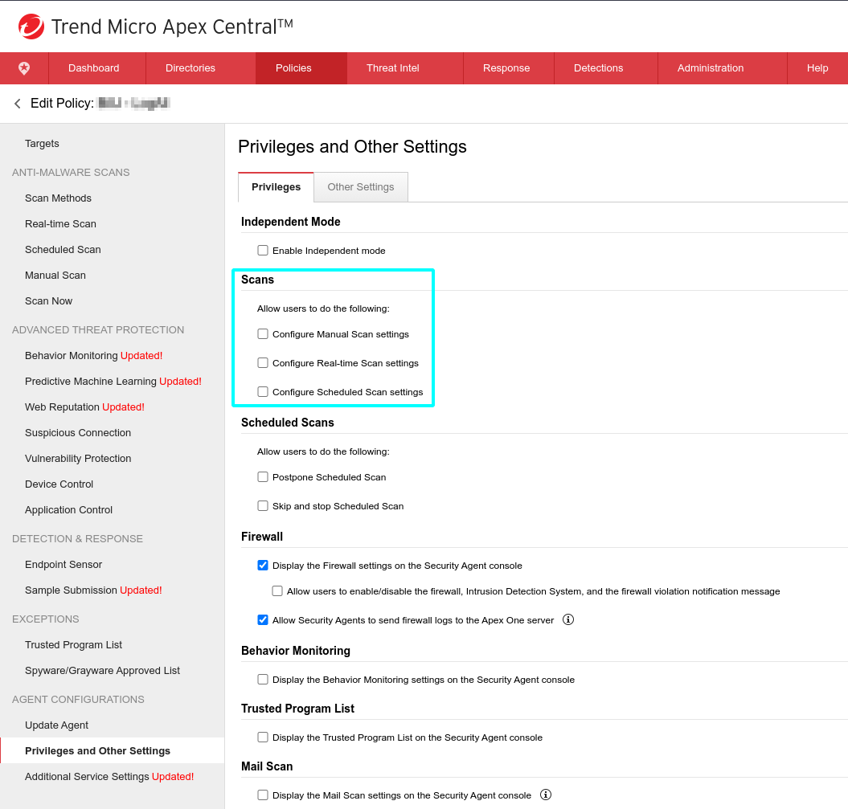Open Targets in the sidebar
The image size is (848, 809).
tap(42, 144)
